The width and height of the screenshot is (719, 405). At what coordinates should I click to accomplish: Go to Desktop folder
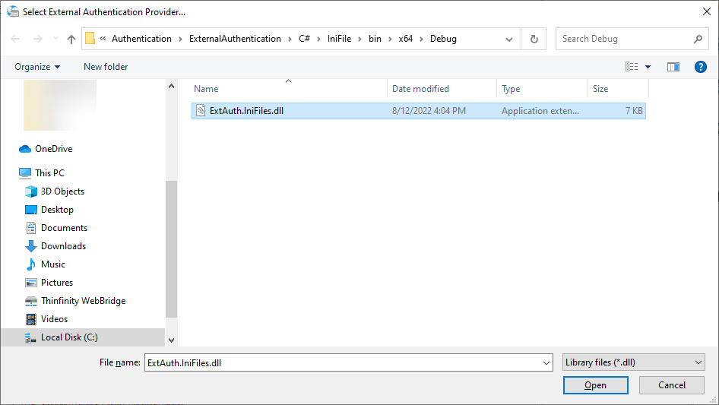pyautogui.click(x=57, y=210)
